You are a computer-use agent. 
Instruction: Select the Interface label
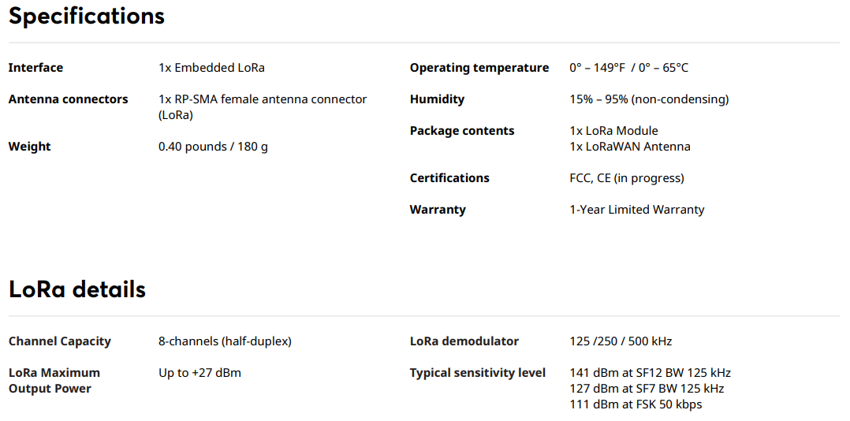pyautogui.click(x=35, y=68)
